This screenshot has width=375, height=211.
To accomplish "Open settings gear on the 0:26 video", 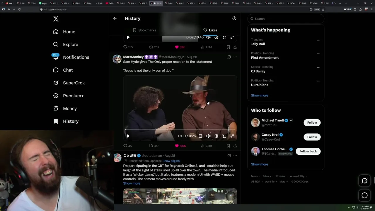I will point(216,136).
